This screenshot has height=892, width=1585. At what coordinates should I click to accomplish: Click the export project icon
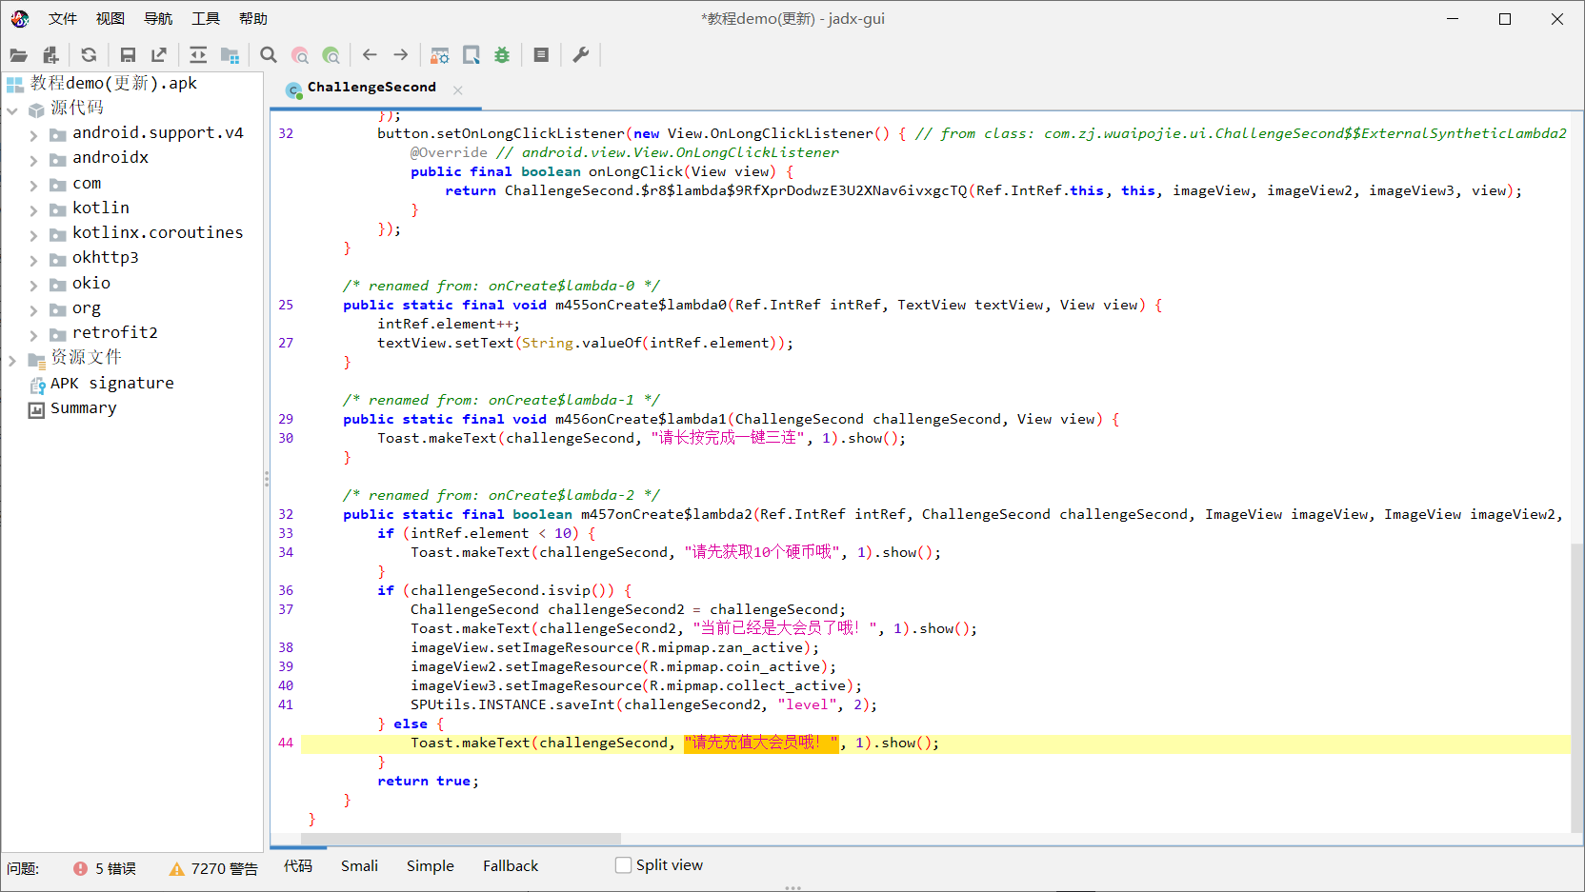pyautogui.click(x=159, y=55)
